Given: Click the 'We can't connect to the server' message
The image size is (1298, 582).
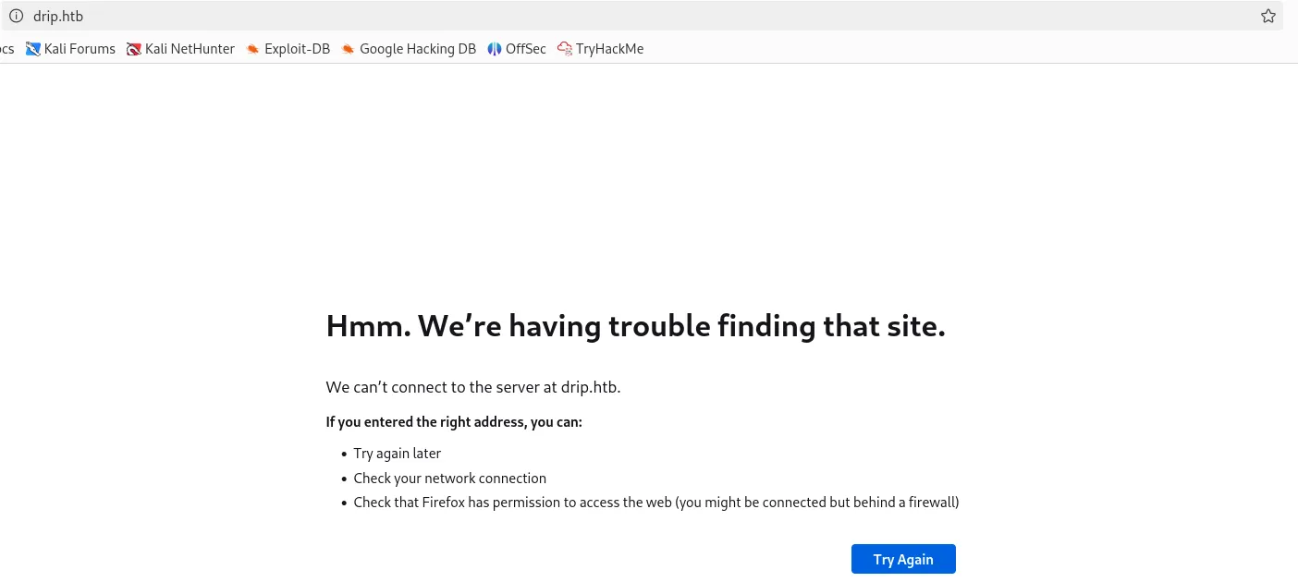Looking at the screenshot, I should [x=473, y=387].
